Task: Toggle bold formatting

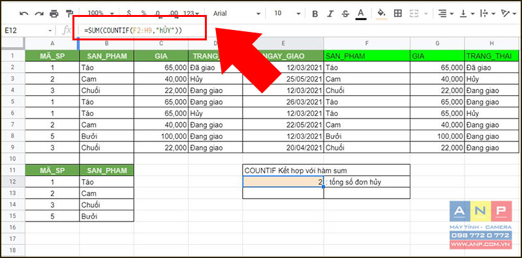Action: tap(315, 14)
